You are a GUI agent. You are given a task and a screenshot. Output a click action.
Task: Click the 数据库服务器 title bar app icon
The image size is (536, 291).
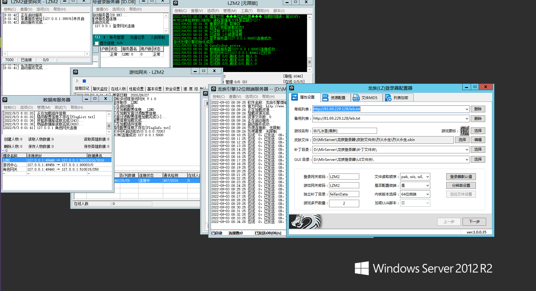pyautogui.click(x=5, y=99)
